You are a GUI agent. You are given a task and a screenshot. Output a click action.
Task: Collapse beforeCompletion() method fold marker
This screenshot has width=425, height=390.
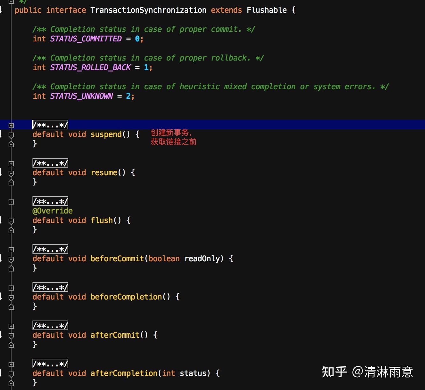pos(11,298)
